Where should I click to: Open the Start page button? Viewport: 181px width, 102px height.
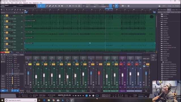point(164,6)
